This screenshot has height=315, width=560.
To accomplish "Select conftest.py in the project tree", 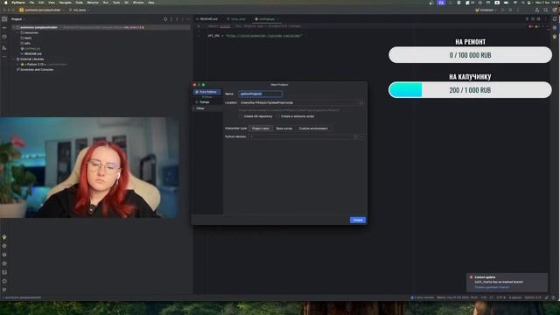I will coord(32,49).
